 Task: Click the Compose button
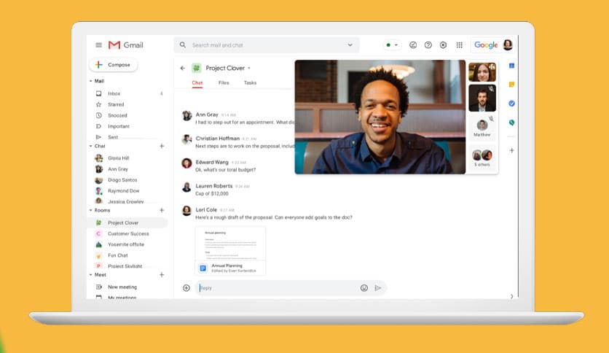113,64
